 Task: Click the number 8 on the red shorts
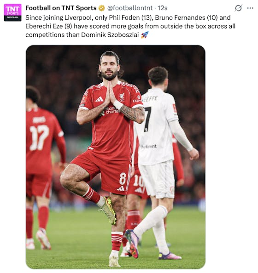[x=123, y=179]
